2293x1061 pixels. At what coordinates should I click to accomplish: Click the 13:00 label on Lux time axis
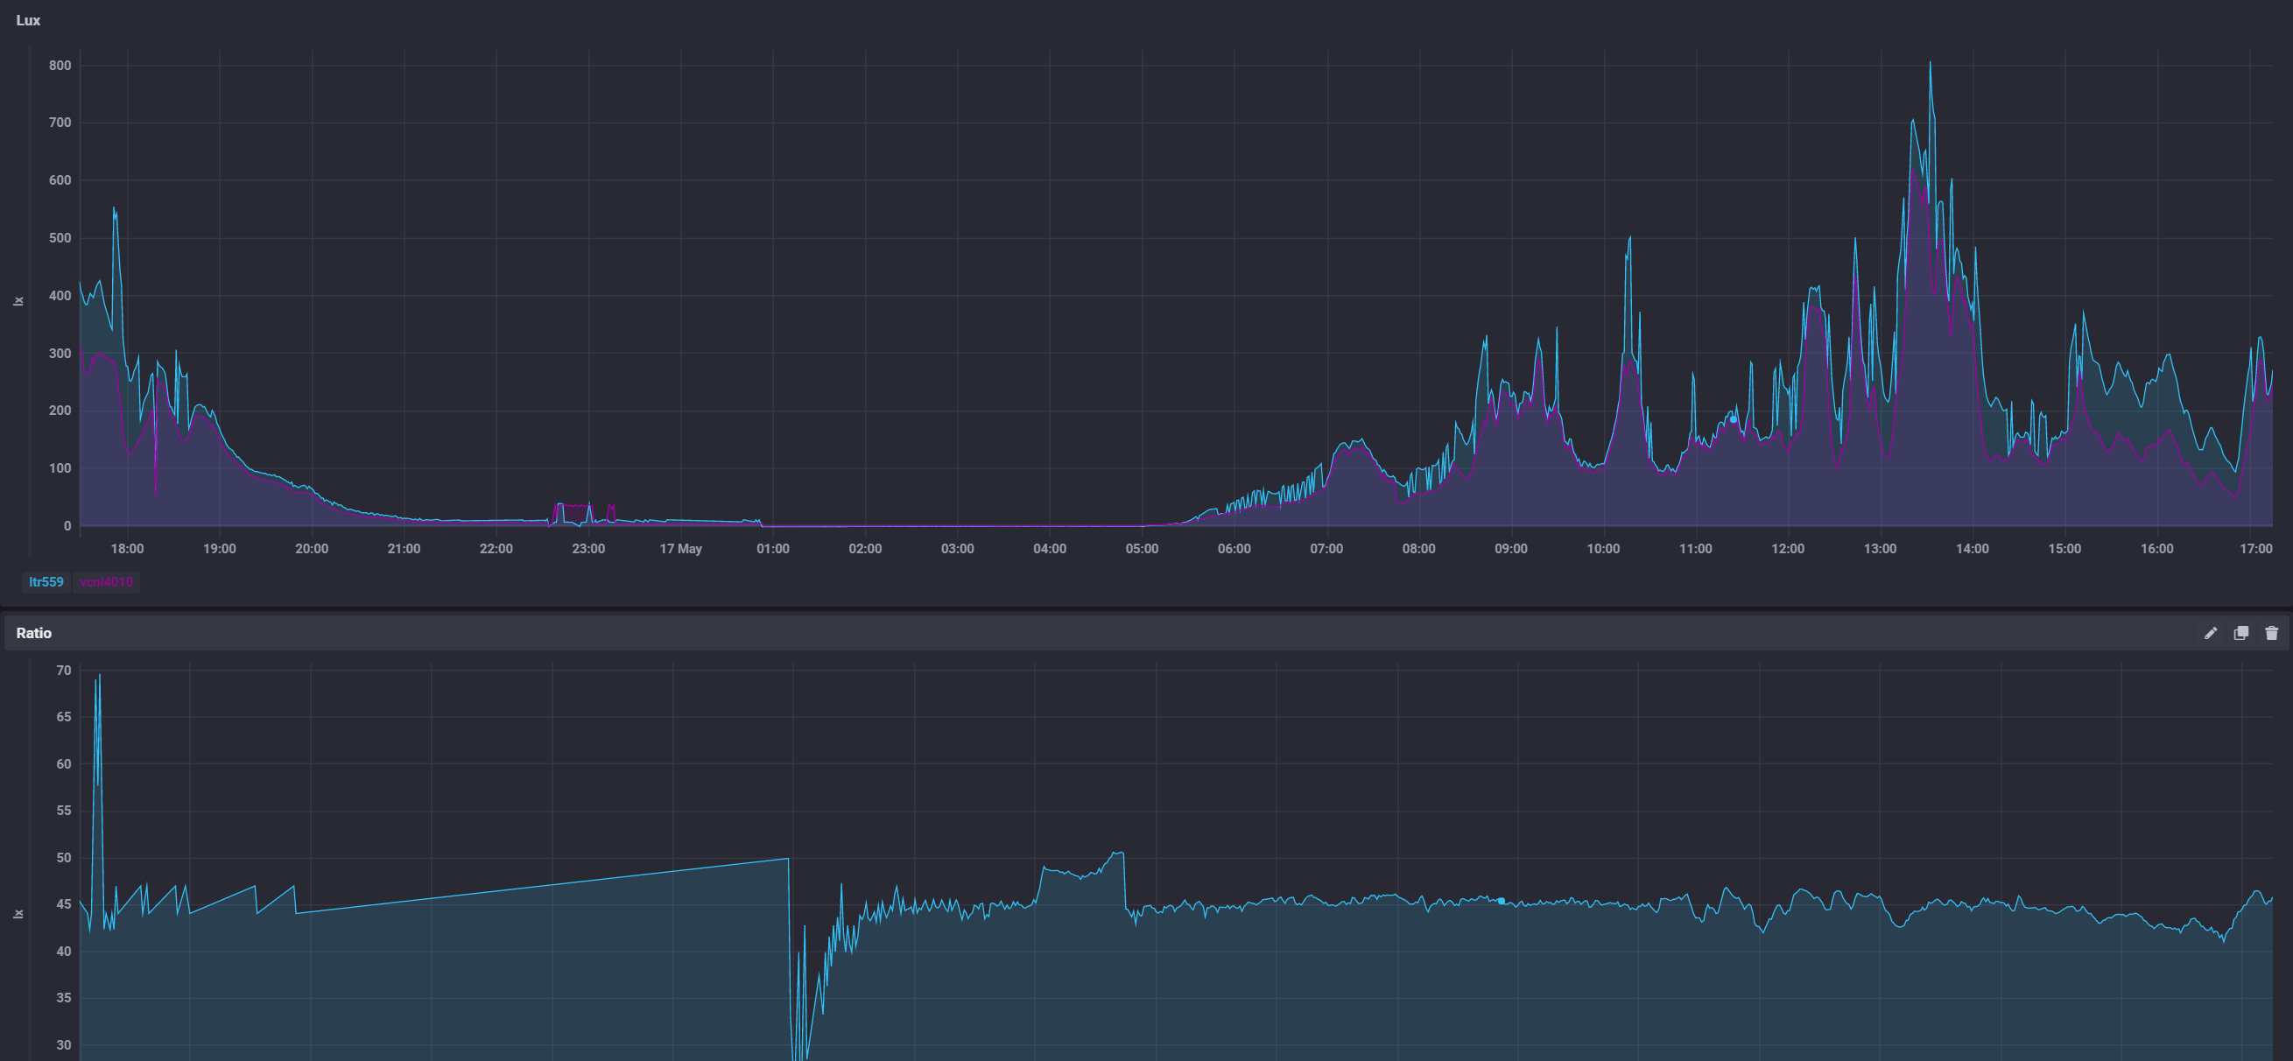click(x=1879, y=548)
